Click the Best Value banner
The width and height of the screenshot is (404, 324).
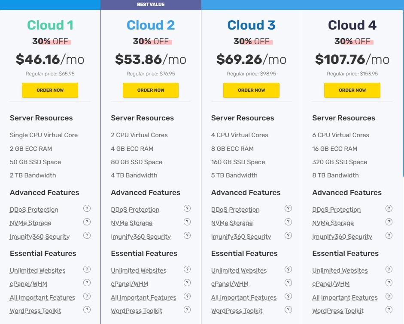pos(151,5)
